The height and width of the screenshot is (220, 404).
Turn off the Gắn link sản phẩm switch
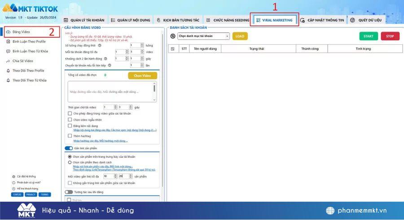(x=69, y=148)
